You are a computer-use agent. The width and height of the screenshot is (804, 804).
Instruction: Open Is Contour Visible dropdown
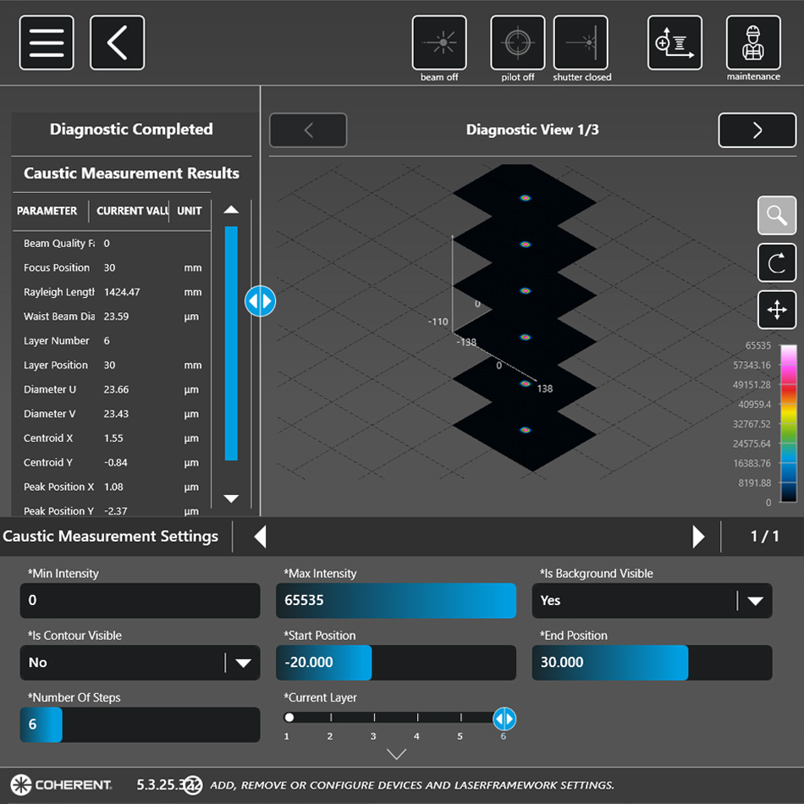click(243, 663)
